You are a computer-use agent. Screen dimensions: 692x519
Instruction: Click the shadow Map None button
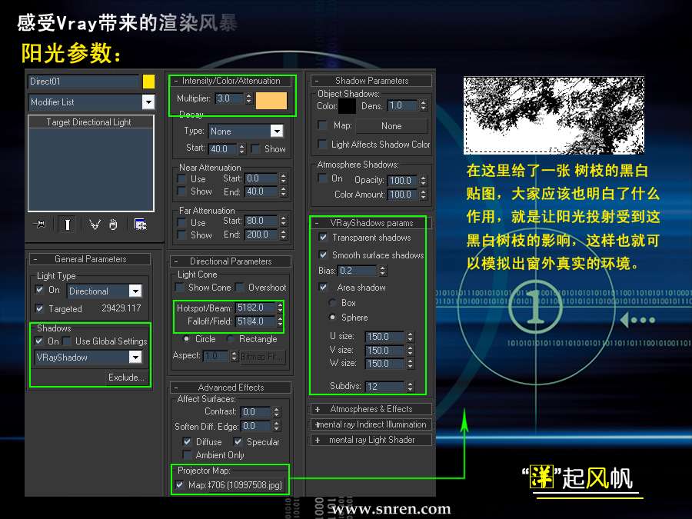(391, 126)
